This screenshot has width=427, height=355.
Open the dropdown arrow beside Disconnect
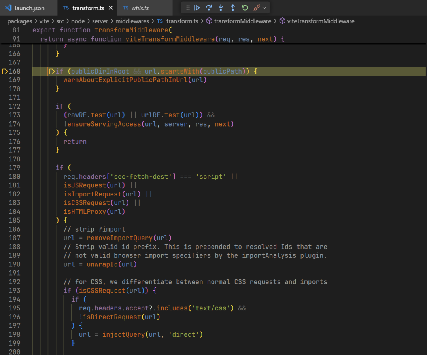265,8
